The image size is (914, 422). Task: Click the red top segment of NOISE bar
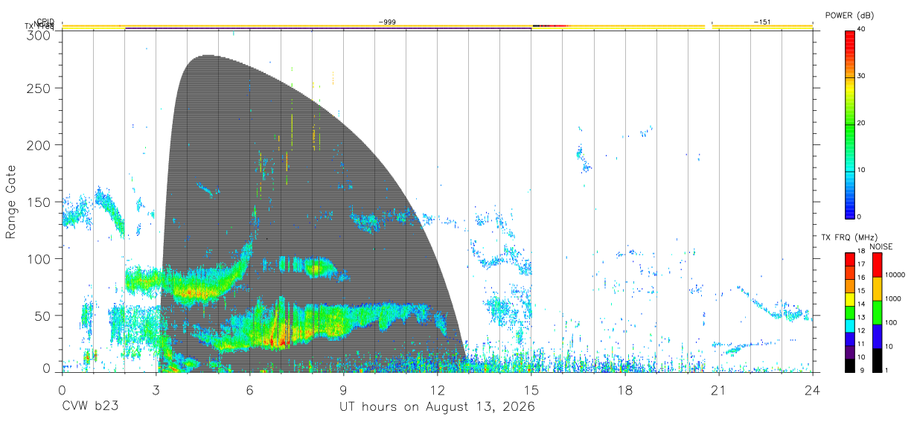click(876, 265)
